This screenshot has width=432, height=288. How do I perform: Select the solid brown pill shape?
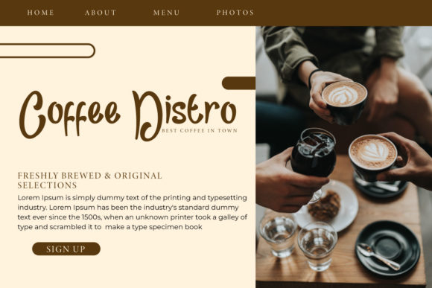238,83
